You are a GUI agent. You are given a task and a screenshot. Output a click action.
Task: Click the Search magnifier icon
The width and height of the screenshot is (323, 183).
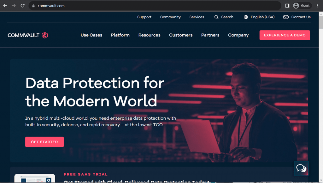tap(216, 17)
